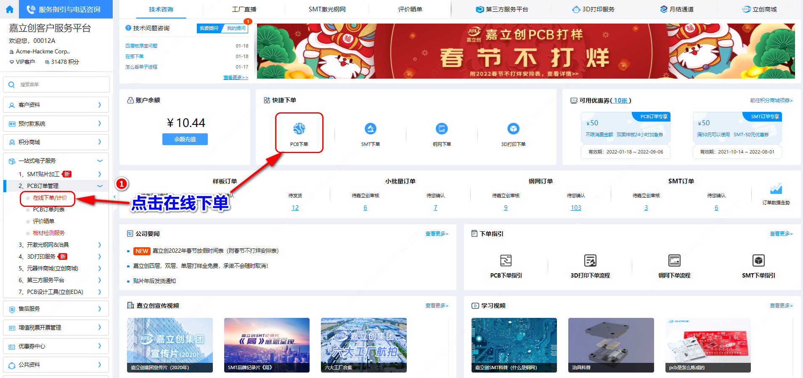Switch to 工厂直播 tab
The image size is (803, 378).
tap(244, 9)
